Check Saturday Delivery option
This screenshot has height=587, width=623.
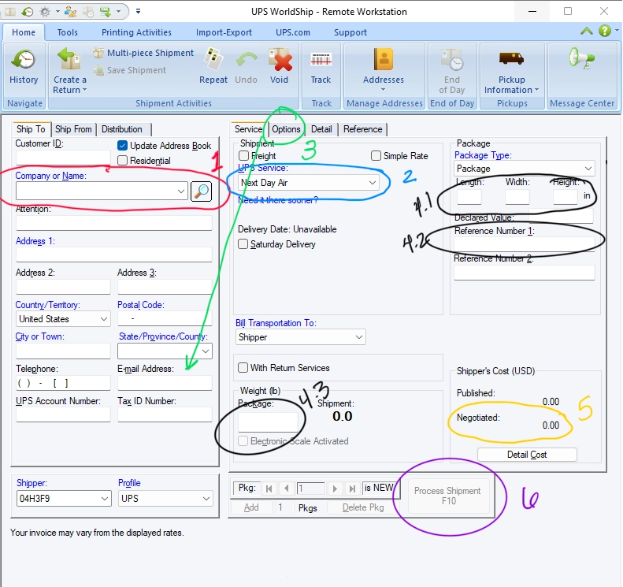(243, 244)
